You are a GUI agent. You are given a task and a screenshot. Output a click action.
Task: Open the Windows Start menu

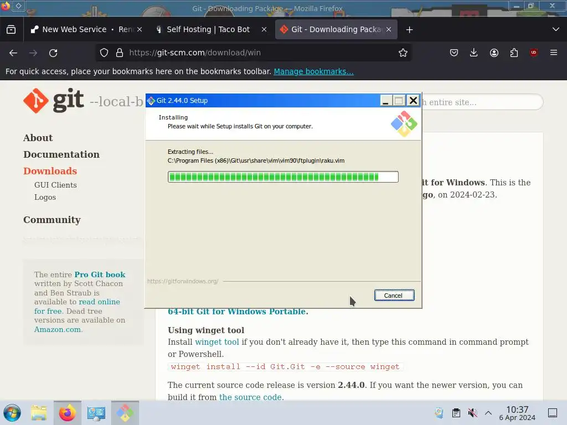(12, 413)
